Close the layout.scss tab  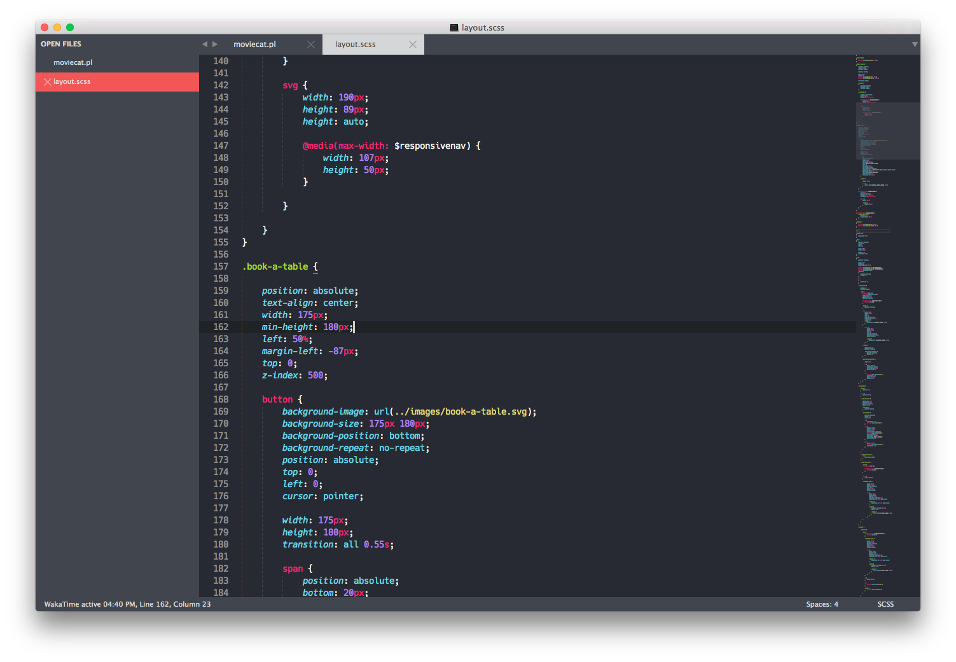413,45
